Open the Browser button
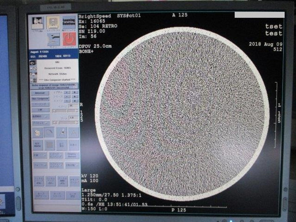 tap(40, 93)
